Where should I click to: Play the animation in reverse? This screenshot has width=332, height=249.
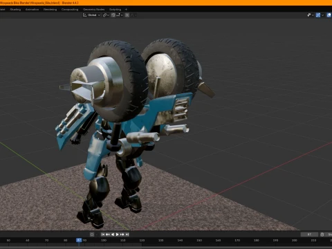(x=113, y=234)
